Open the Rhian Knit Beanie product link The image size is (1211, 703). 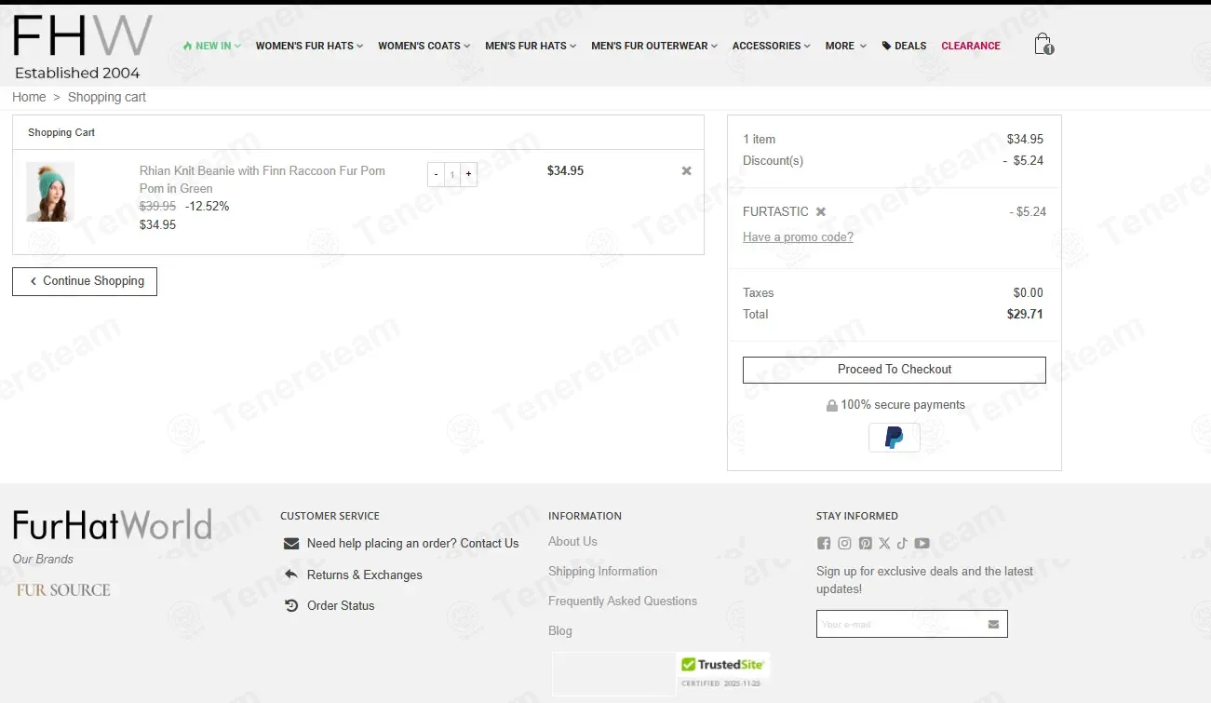click(x=262, y=179)
